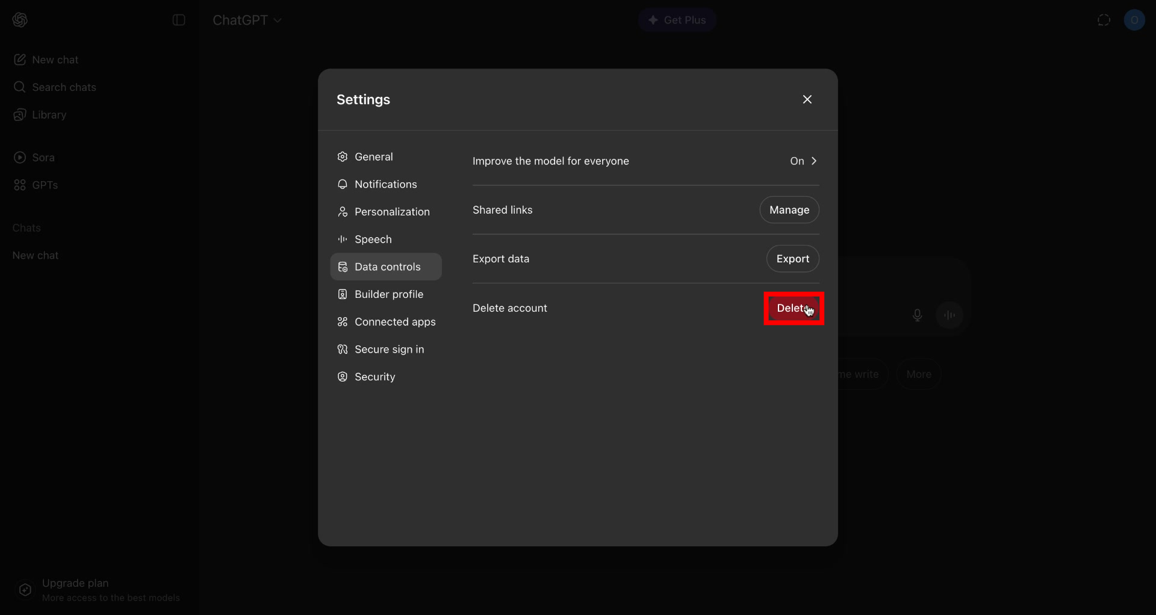Open the More options dropdown
1156x615 pixels.
tap(918, 374)
